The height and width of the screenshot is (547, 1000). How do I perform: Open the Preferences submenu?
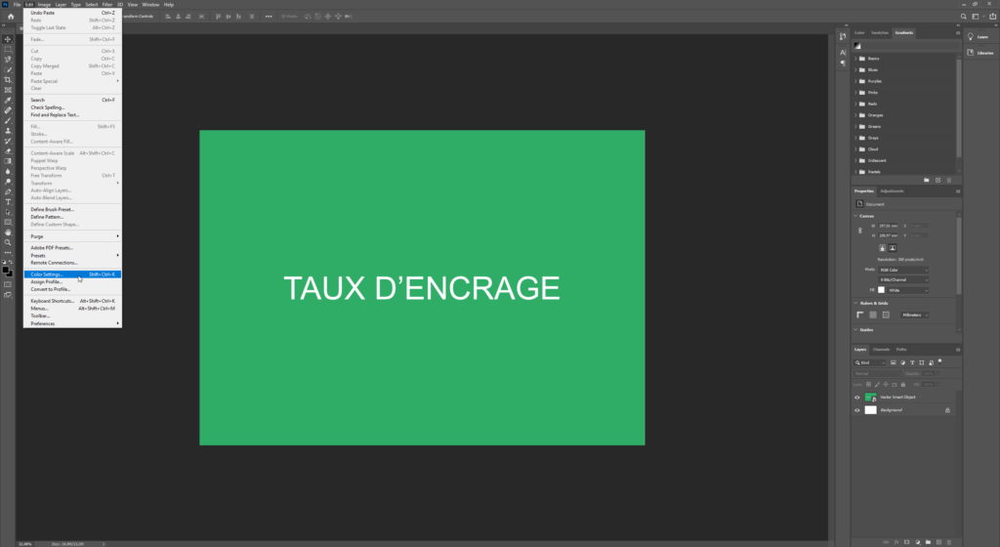pyautogui.click(x=72, y=324)
